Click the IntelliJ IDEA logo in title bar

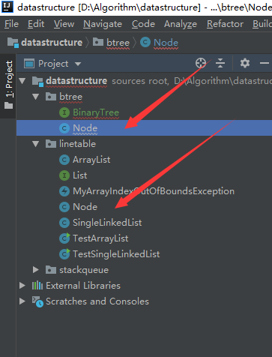pos(7,7)
